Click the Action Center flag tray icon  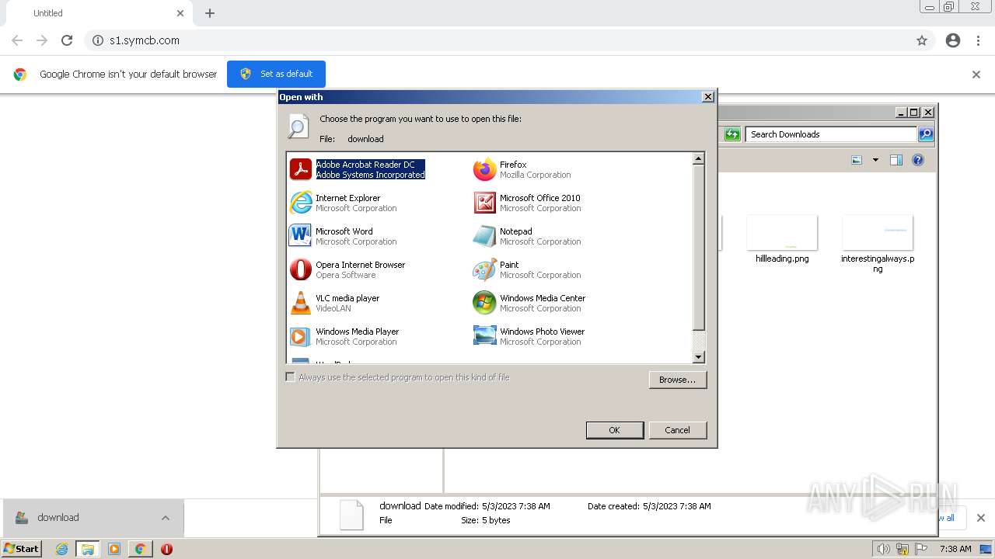click(923, 549)
